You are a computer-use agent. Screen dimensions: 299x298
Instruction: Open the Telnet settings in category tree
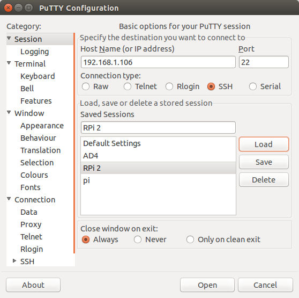(x=31, y=237)
